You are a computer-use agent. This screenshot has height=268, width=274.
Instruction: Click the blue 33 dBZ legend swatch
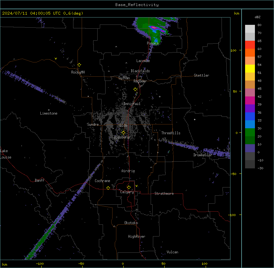[x=250, y=116]
